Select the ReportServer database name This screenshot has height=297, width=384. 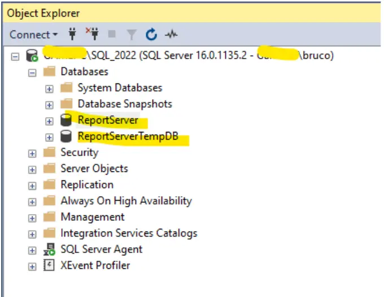pyautogui.click(x=108, y=120)
